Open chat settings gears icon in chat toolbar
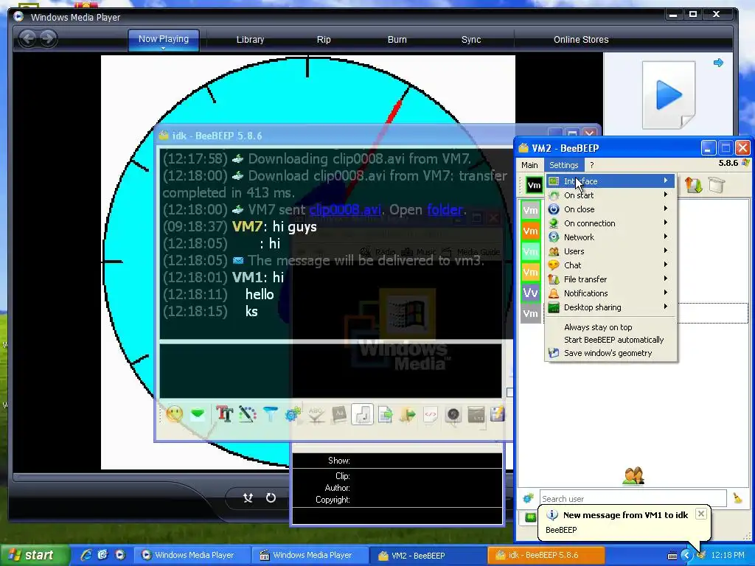755x566 pixels. point(293,414)
